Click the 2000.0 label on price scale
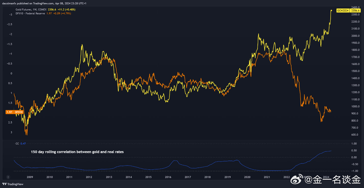364x188 pixels. (355, 36)
